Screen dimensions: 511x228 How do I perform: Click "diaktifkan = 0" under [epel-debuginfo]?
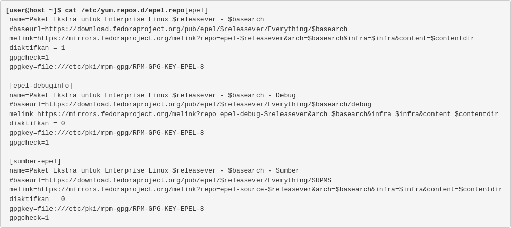[37, 123]
